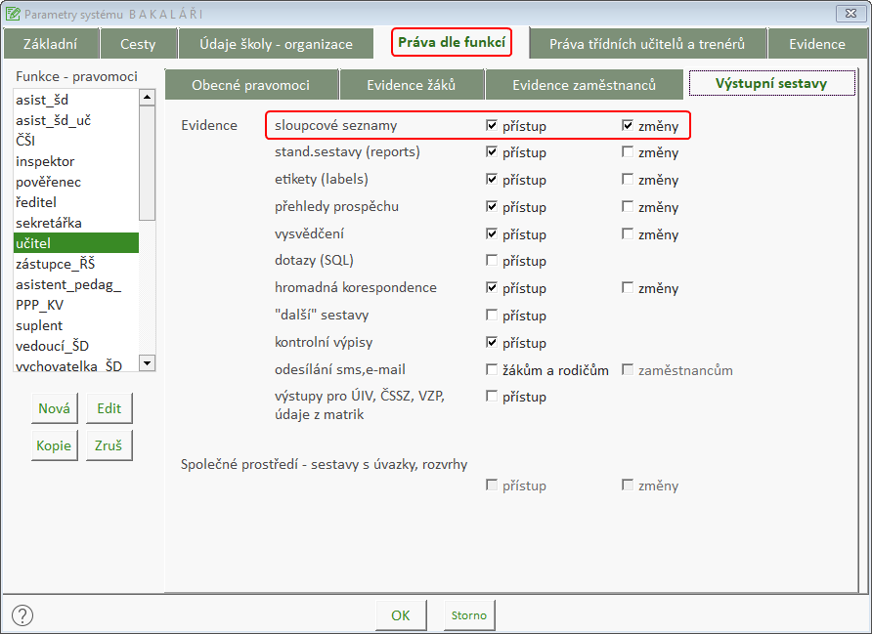Image resolution: width=872 pixels, height=634 pixels.
Task: Enable sending sms to žákům a rodičům
Action: 492,370
